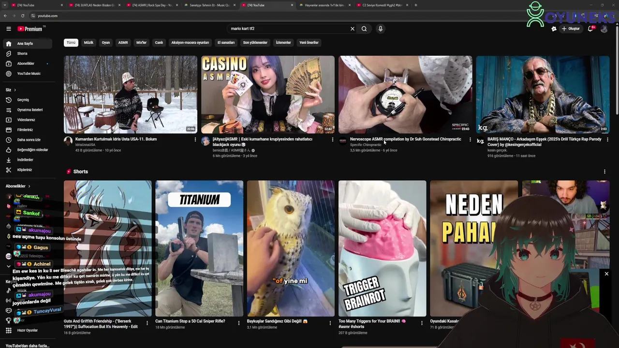Open YouTube Music in the sidebar

pyautogui.click(x=28, y=73)
